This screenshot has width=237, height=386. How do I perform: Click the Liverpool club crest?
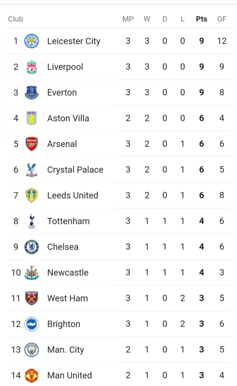[32, 67]
